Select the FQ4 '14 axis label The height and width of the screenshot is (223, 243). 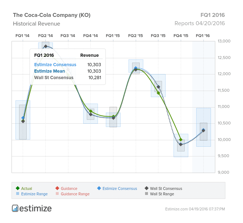click(x=90, y=36)
